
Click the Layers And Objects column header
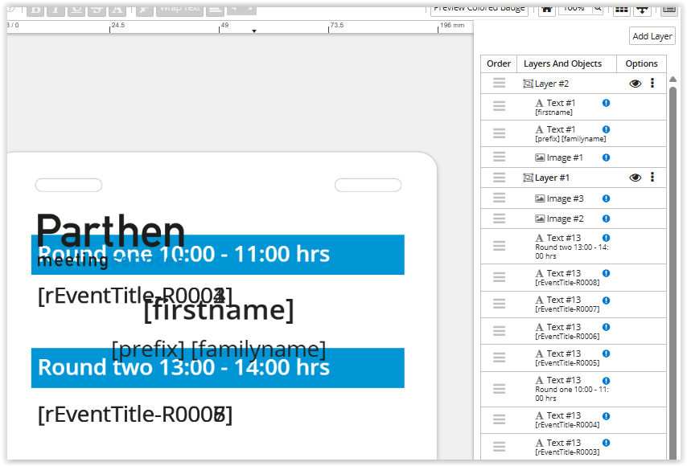pyautogui.click(x=562, y=63)
